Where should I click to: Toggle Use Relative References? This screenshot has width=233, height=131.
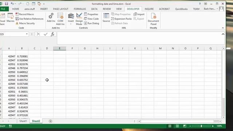(29, 19)
